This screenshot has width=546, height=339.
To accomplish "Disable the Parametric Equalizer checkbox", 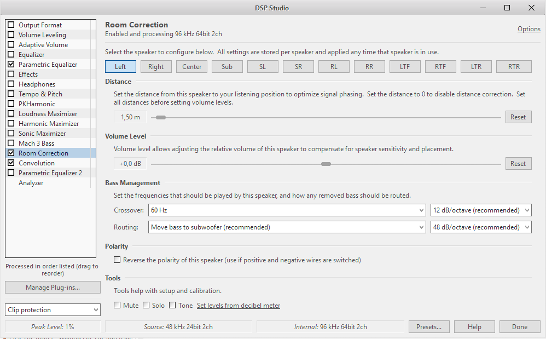I will 11,64.
